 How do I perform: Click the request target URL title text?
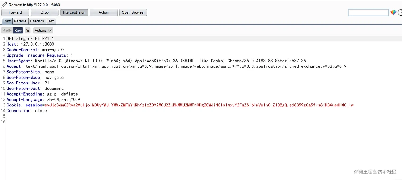pos(34,5)
